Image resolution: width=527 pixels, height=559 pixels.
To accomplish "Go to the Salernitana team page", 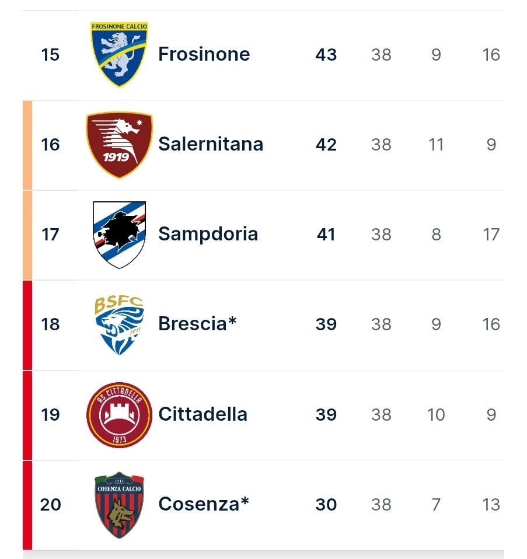I will click(210, 144).
